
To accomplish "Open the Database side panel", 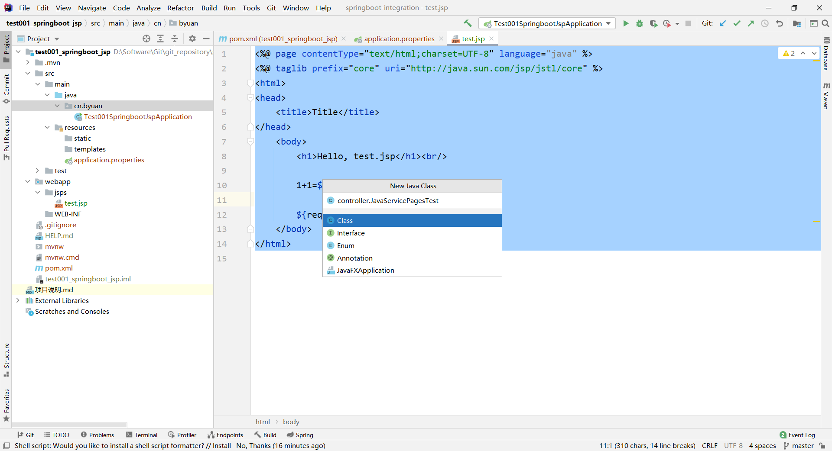I will coord(826,53).
